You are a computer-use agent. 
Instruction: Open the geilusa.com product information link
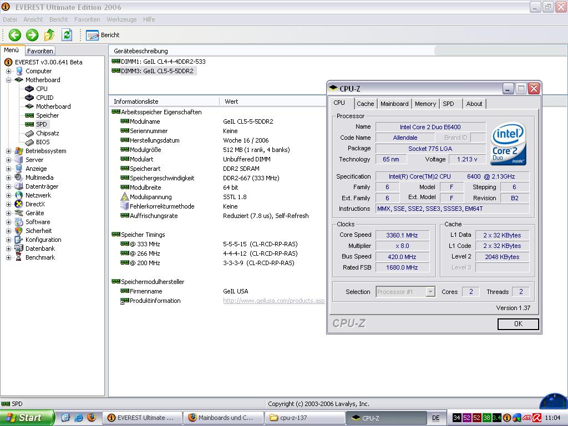tap(273, 301)
